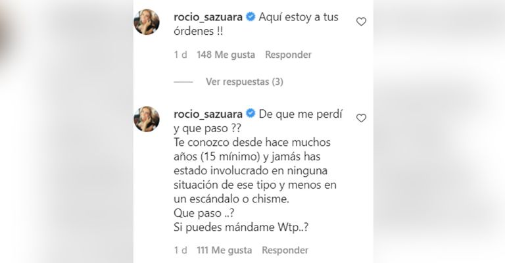Open rocio_sazuara avatar on first comment

click(x=147, y=22)
